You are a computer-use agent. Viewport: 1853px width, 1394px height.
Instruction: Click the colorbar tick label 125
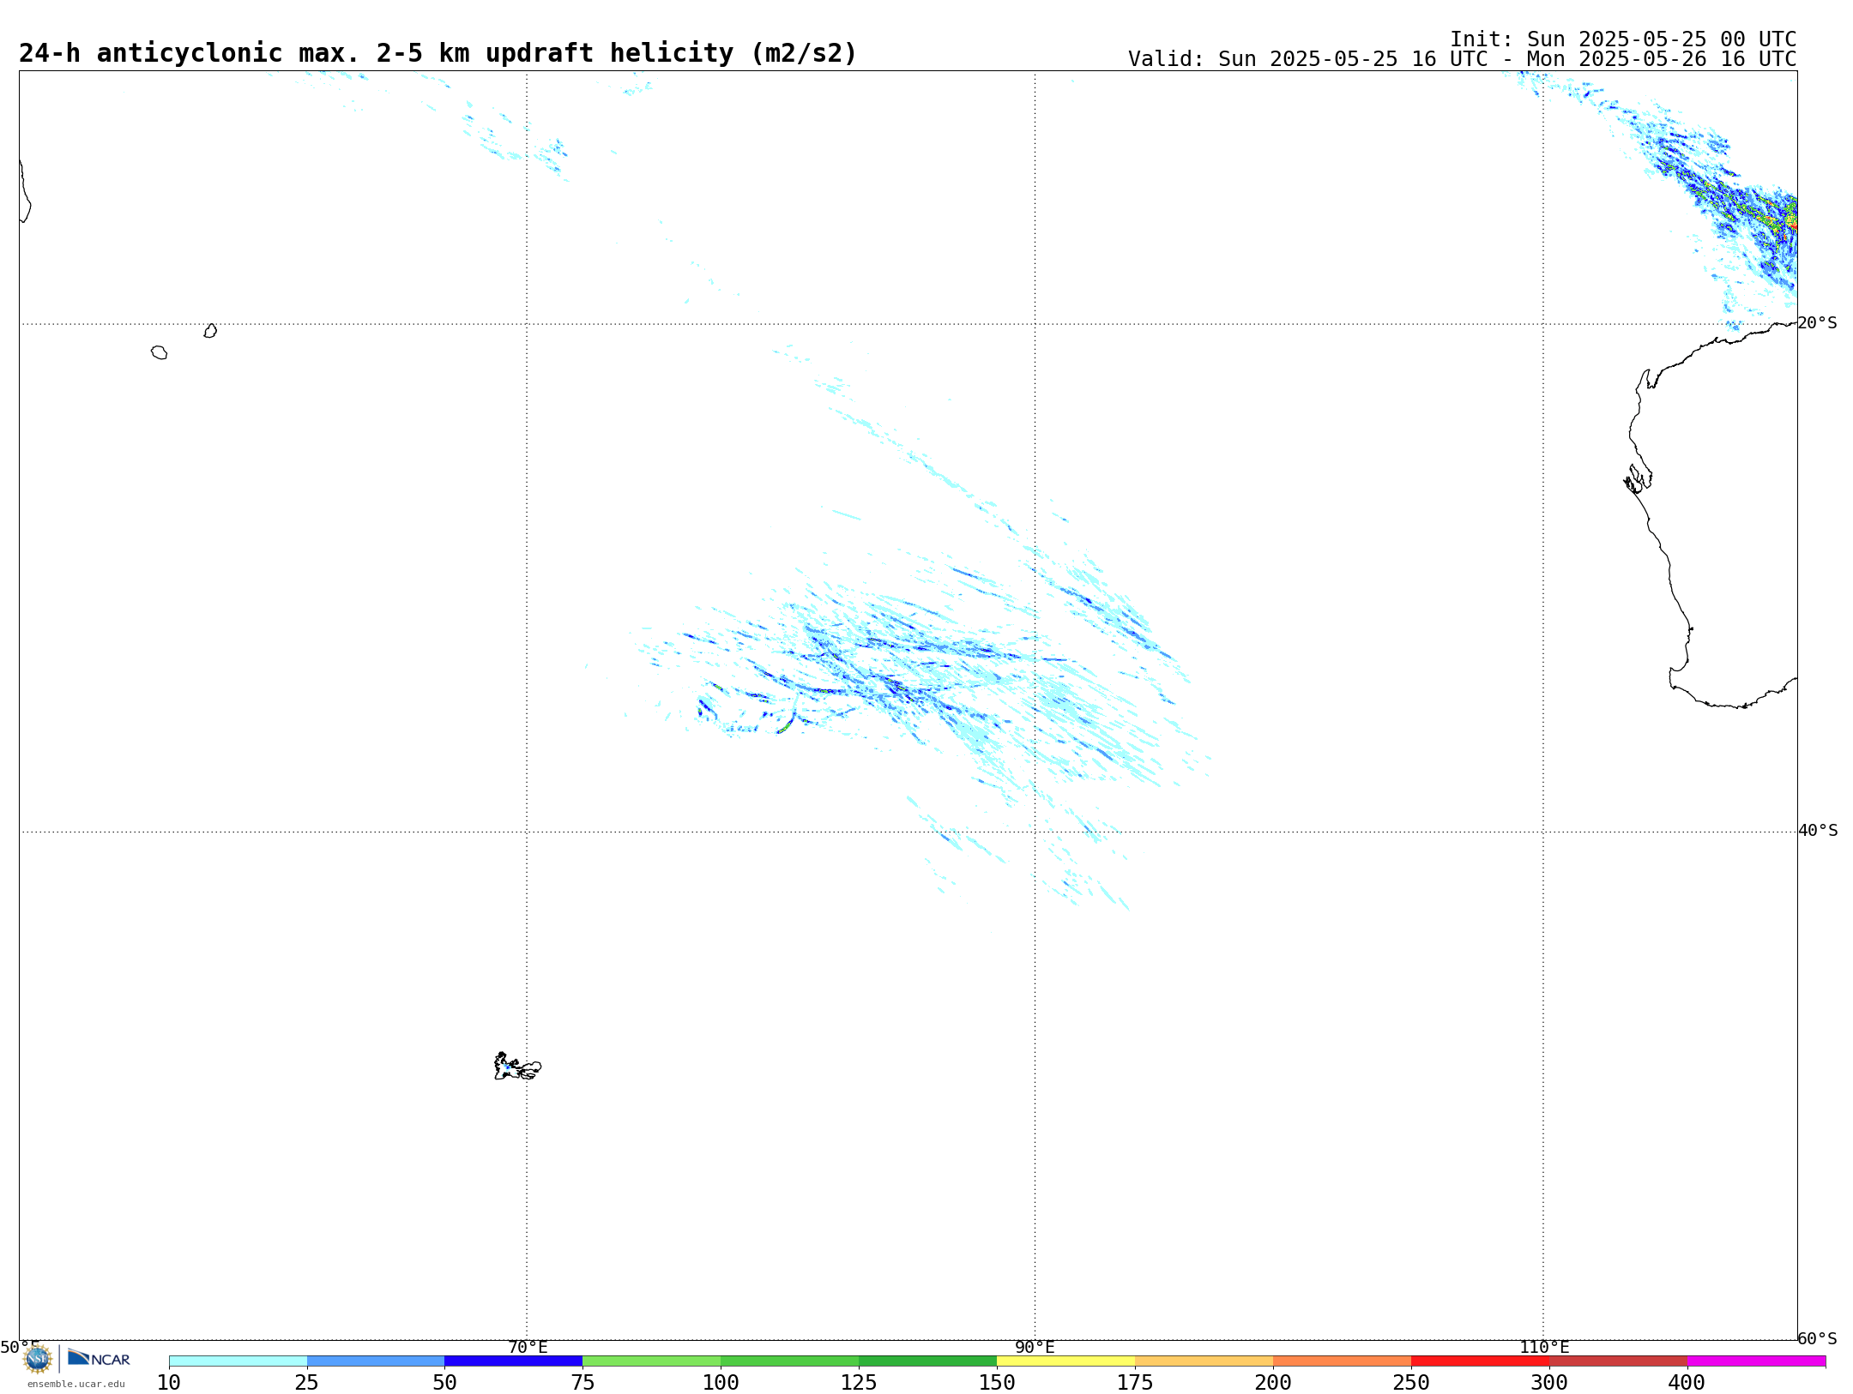[x=859, y=1383]
